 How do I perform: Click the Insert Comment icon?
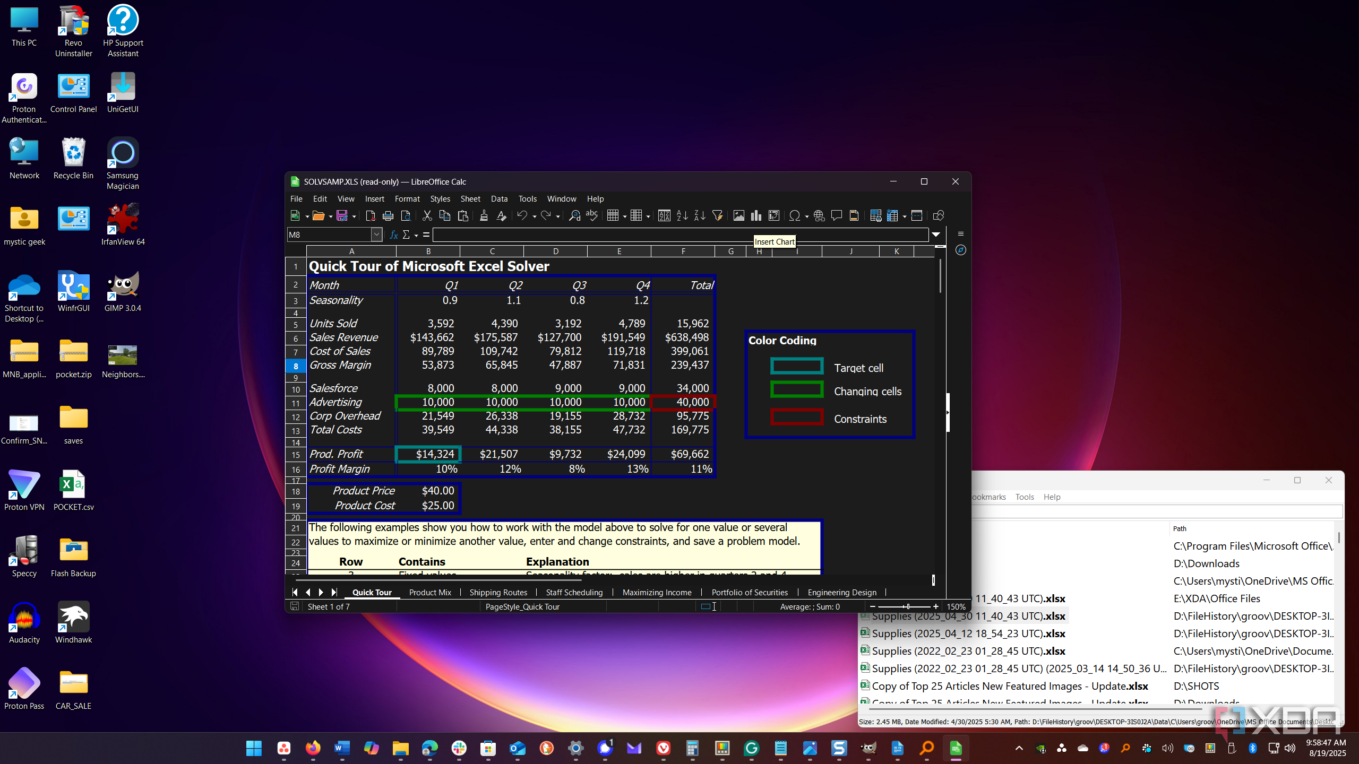(837, 216)
